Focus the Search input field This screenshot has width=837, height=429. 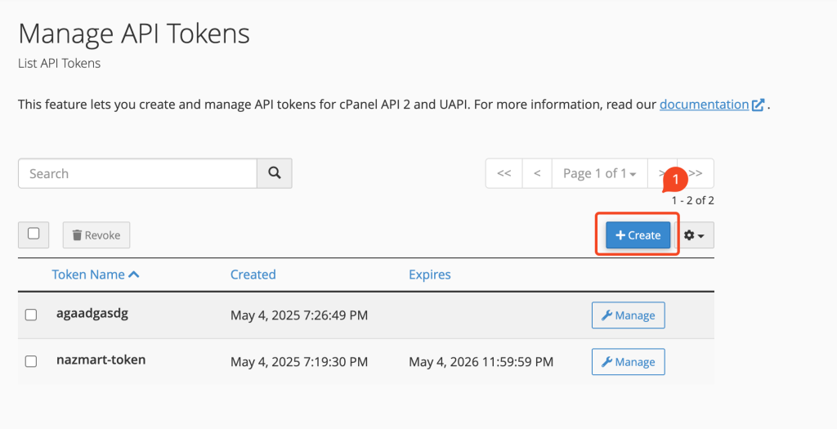(137, 173)
